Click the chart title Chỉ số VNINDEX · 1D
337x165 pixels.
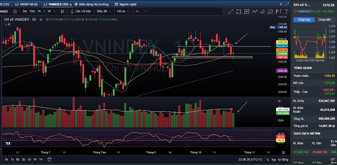pos(20,19)
